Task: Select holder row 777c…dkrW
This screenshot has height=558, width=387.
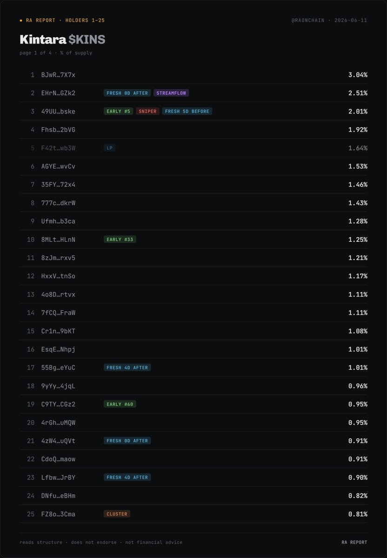Action: [x=193, y=203]
